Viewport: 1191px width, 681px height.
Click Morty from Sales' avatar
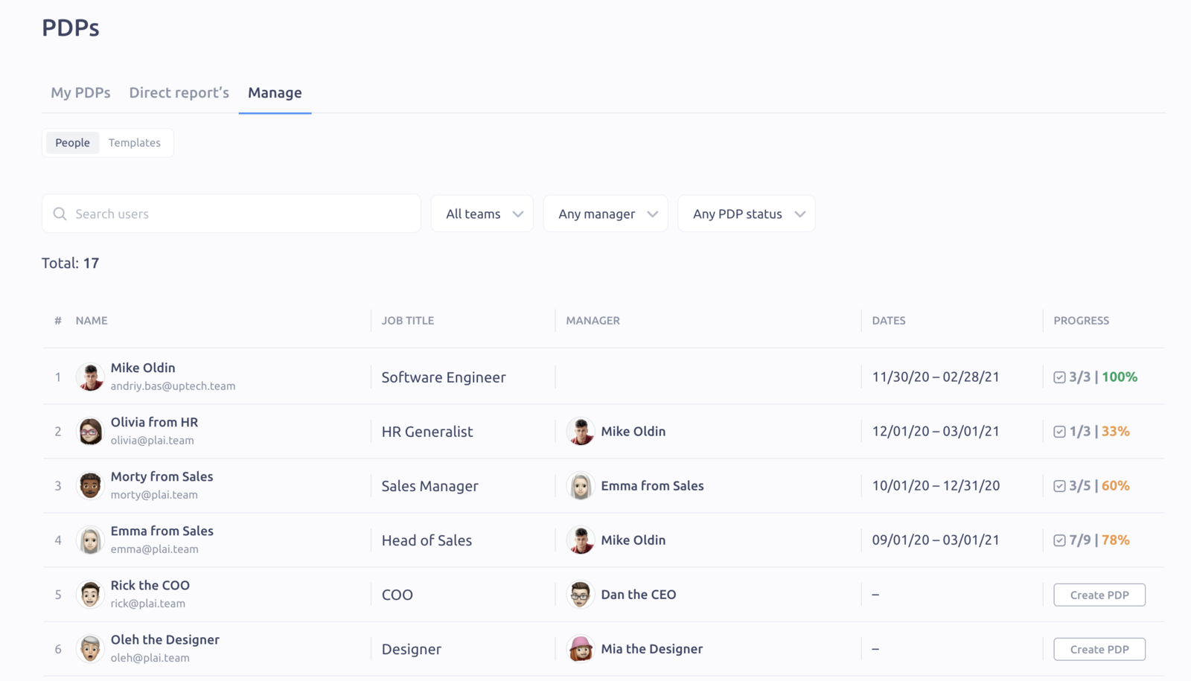[x=89, y=485]
